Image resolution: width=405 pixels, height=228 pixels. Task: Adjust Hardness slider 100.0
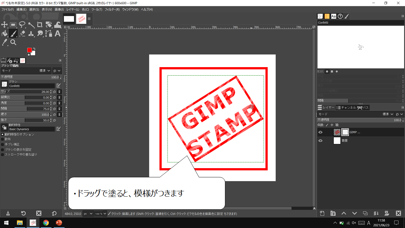click(x=26, y=114)
